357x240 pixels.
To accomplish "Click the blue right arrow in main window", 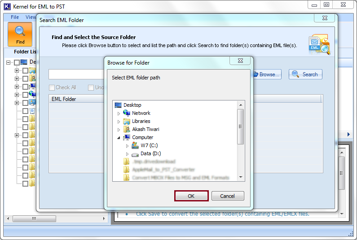I will (x=348, y=134).
